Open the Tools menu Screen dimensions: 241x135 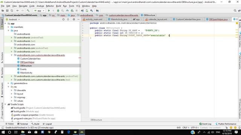72,6
